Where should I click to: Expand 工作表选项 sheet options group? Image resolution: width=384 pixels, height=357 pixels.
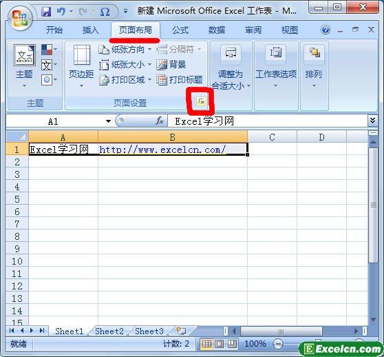point(276,66)
